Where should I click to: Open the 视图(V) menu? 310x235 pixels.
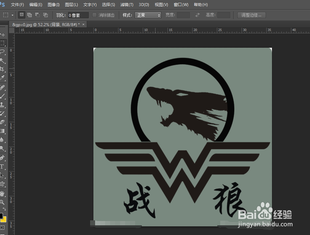coord(161,5)
